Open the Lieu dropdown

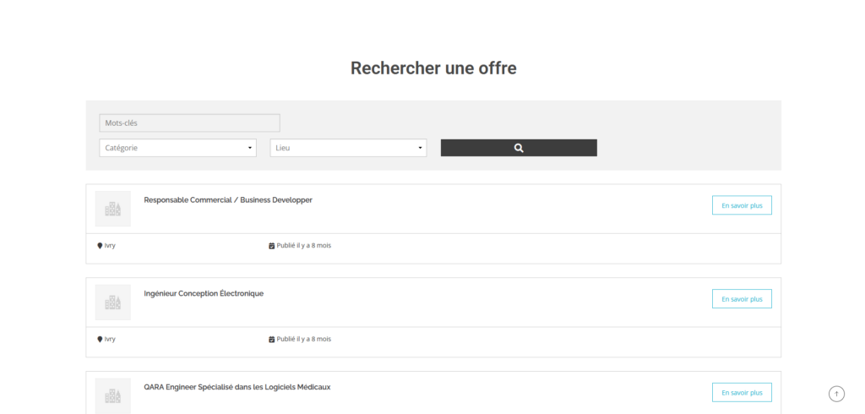[x=348, y=148]
